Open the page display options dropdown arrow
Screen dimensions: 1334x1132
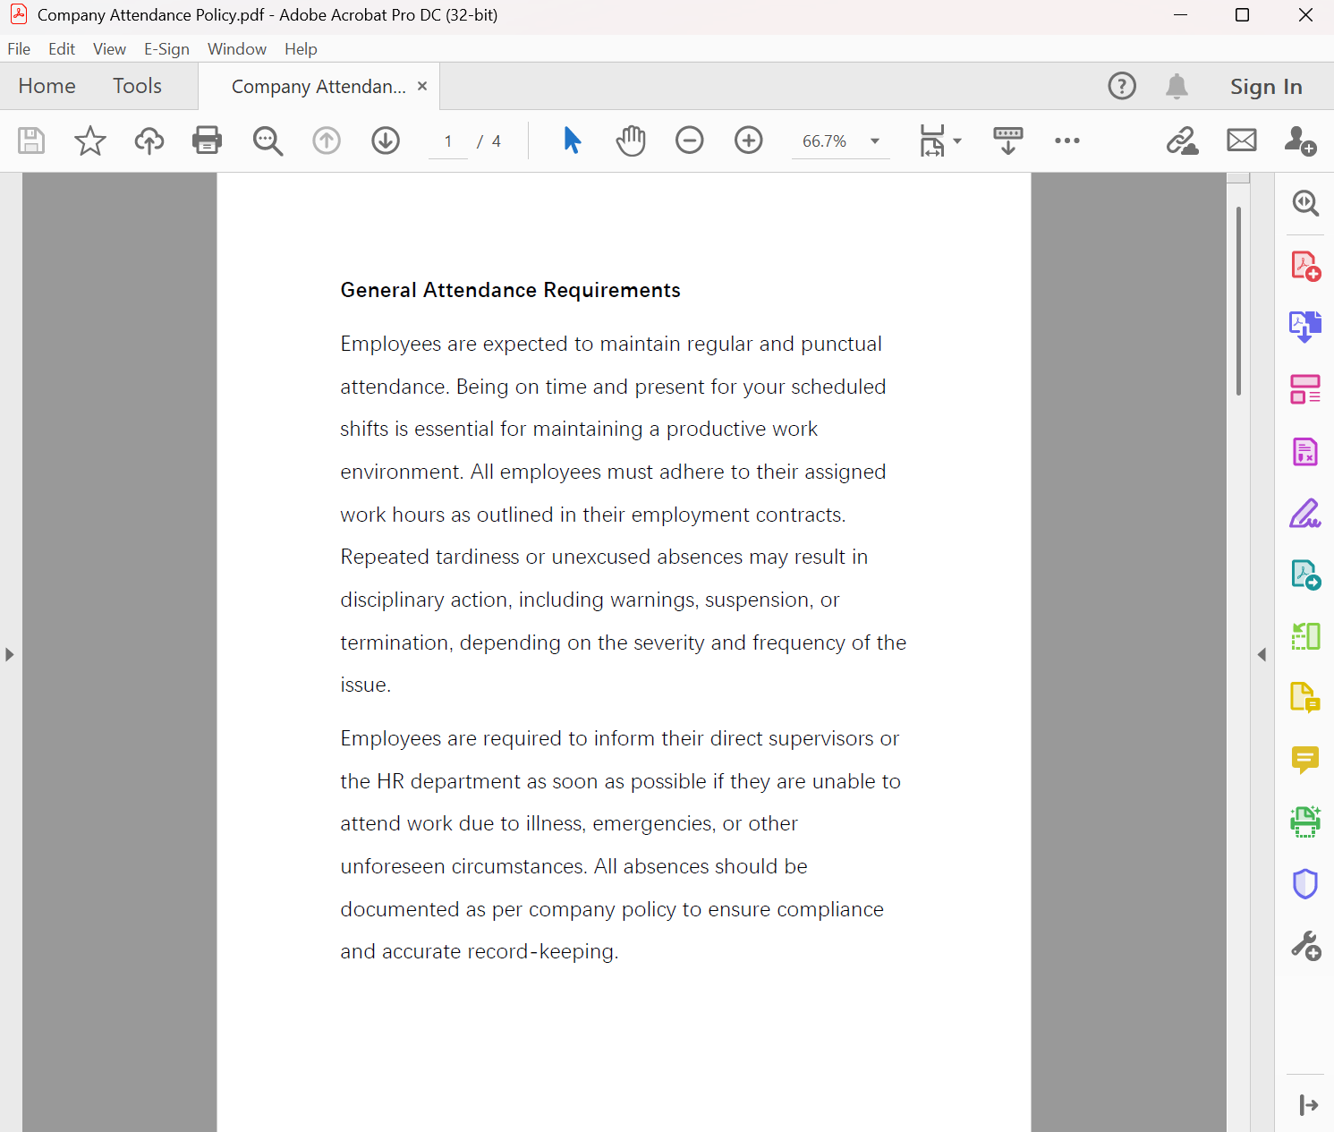(956, 140)
